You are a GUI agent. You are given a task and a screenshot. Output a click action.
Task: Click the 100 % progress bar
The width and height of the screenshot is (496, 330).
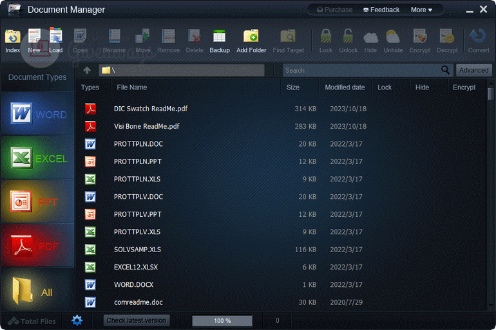click(x=222, y=320)
